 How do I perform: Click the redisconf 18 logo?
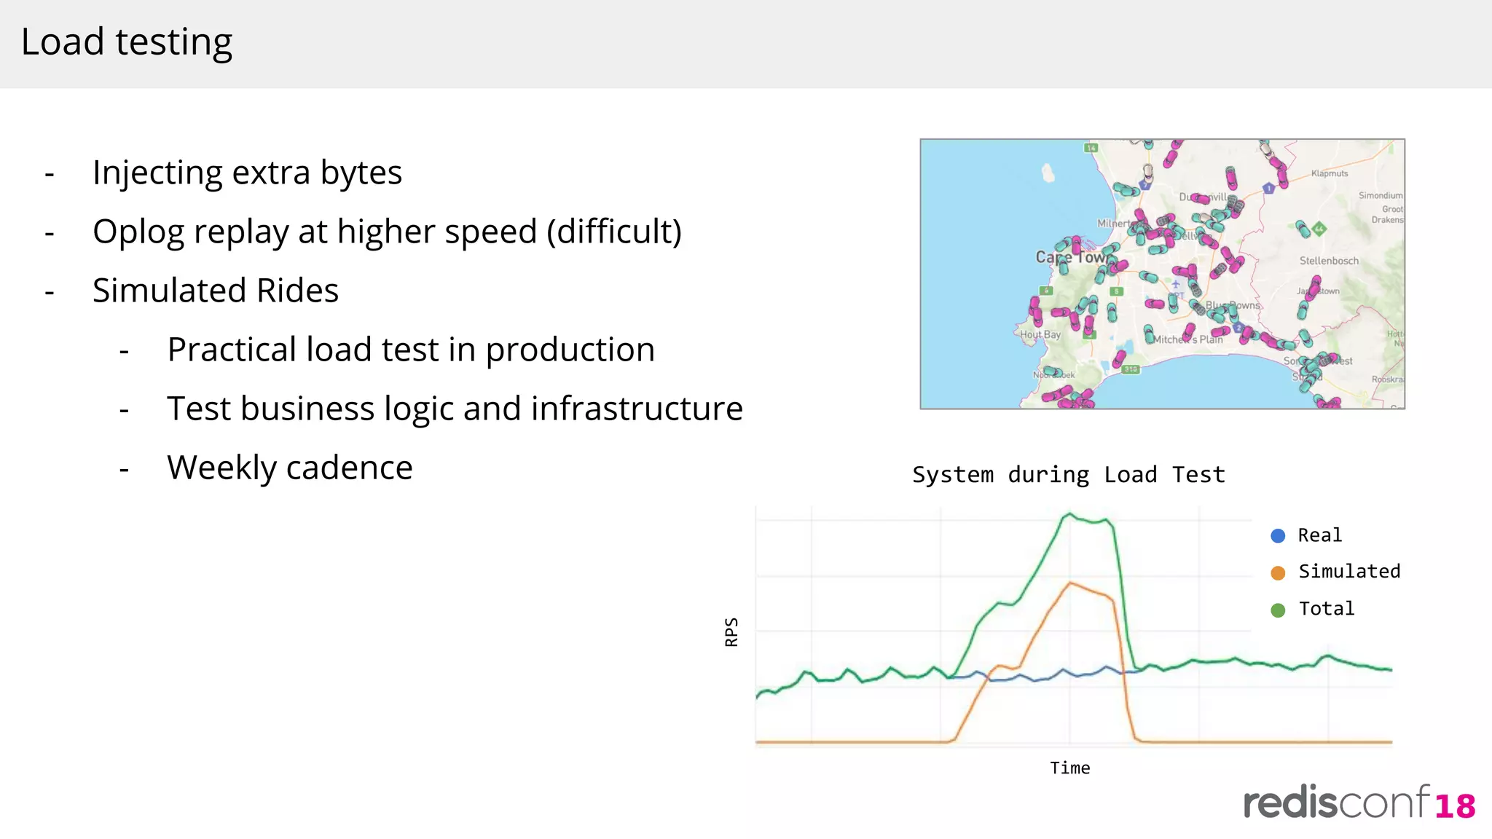pos(1359,803)
